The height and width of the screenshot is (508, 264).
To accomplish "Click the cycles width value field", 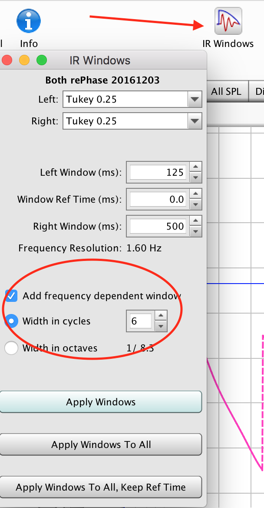I will (x=140, y=321).
